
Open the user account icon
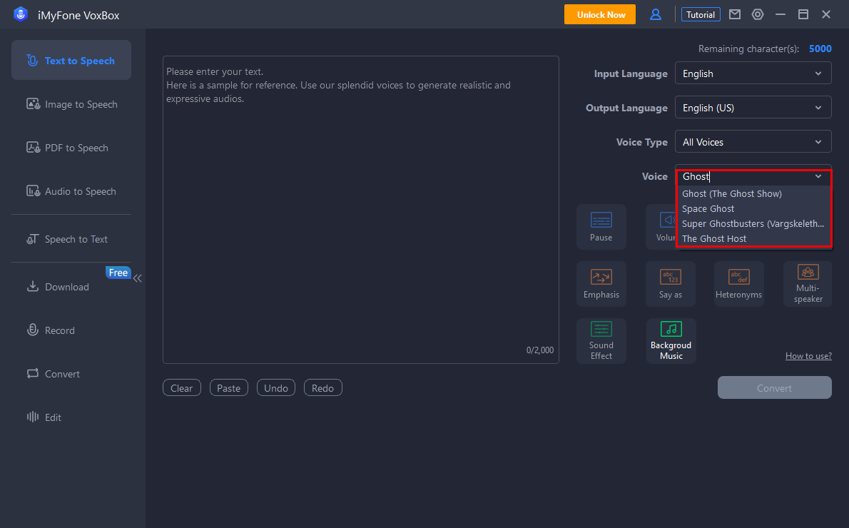pyautogui.click(x=655, y=14)
